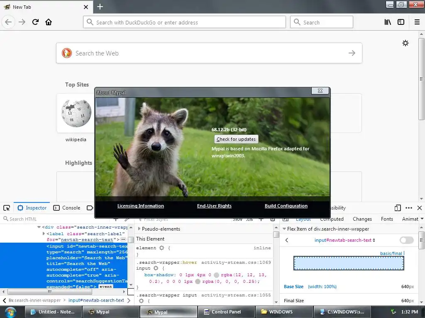The width and height of the screenshot is (425, 318).
Task: Open activity-stream.css:1055 source link
Action: click(236, 295)
